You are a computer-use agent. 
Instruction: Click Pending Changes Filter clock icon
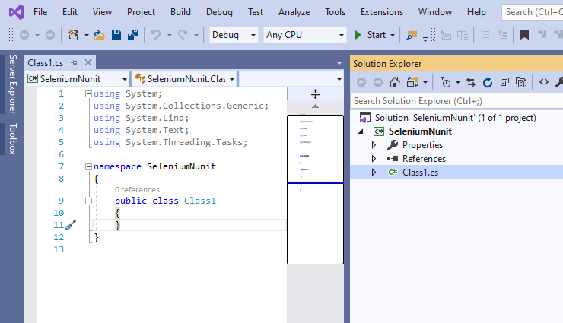445,82
